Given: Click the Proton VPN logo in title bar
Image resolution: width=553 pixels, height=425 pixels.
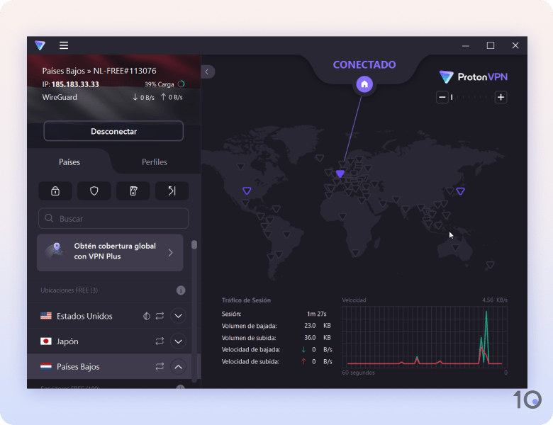Looking at the screenshot, I should coord(40,45).
